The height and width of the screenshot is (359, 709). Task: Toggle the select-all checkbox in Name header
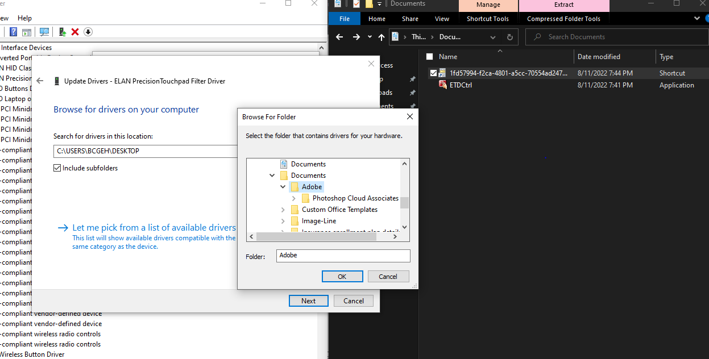429,56
